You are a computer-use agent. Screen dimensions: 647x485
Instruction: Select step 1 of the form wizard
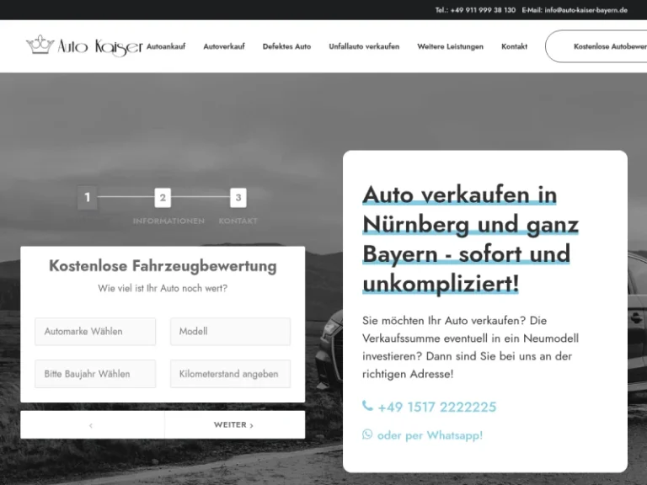[88, 198]
